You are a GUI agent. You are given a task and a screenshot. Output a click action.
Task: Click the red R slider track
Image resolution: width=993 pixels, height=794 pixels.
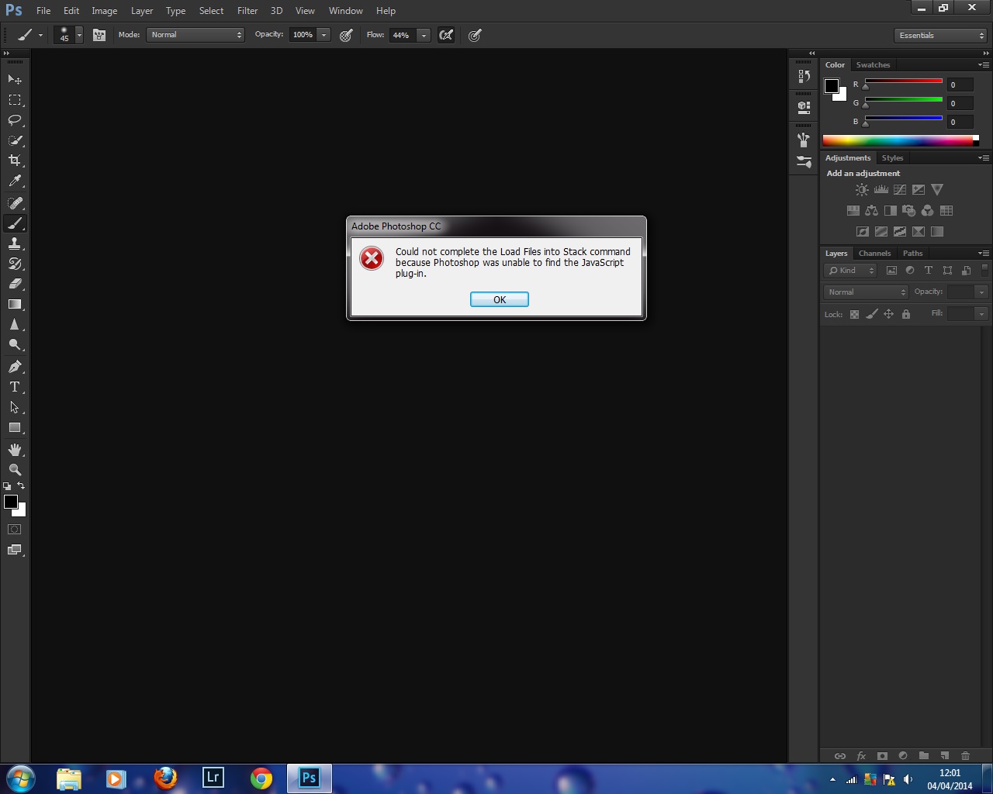[904, 81]
